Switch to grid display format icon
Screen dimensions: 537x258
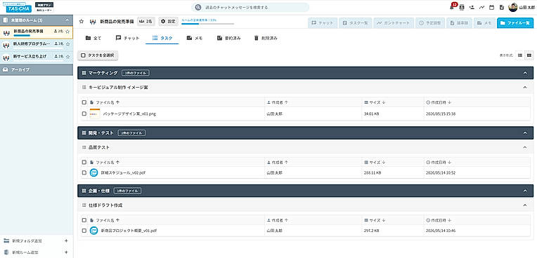tap(529, 55)
